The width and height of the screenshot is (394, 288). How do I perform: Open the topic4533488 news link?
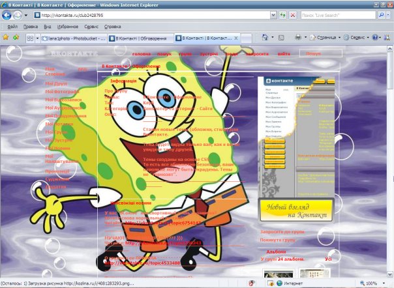point(142,263)
